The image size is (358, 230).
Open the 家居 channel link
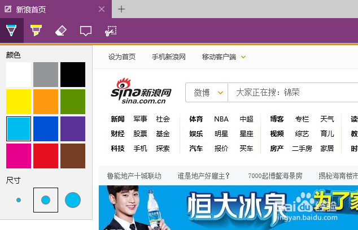point(327,149)
